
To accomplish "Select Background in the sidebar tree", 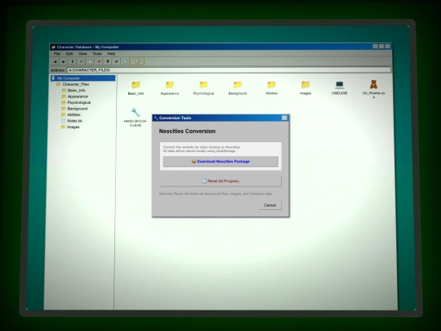I will 74,109.
